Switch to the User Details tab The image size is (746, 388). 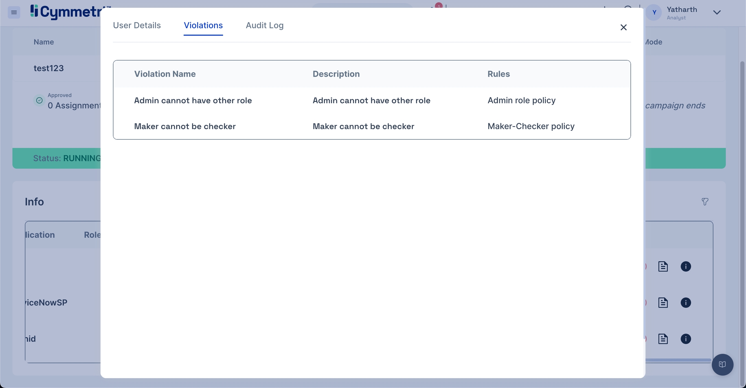tap(137, 25)
